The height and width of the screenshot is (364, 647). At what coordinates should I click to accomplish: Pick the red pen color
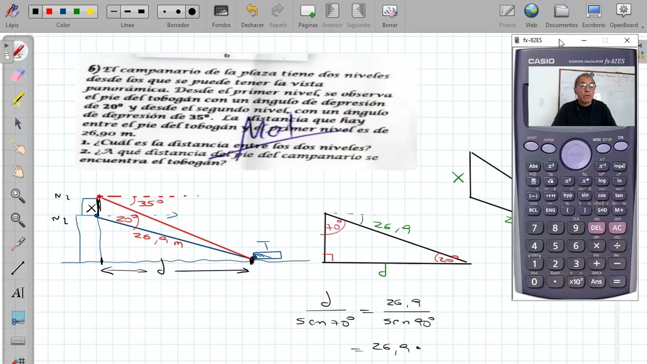pyautogui.click(x=49, y=12)
